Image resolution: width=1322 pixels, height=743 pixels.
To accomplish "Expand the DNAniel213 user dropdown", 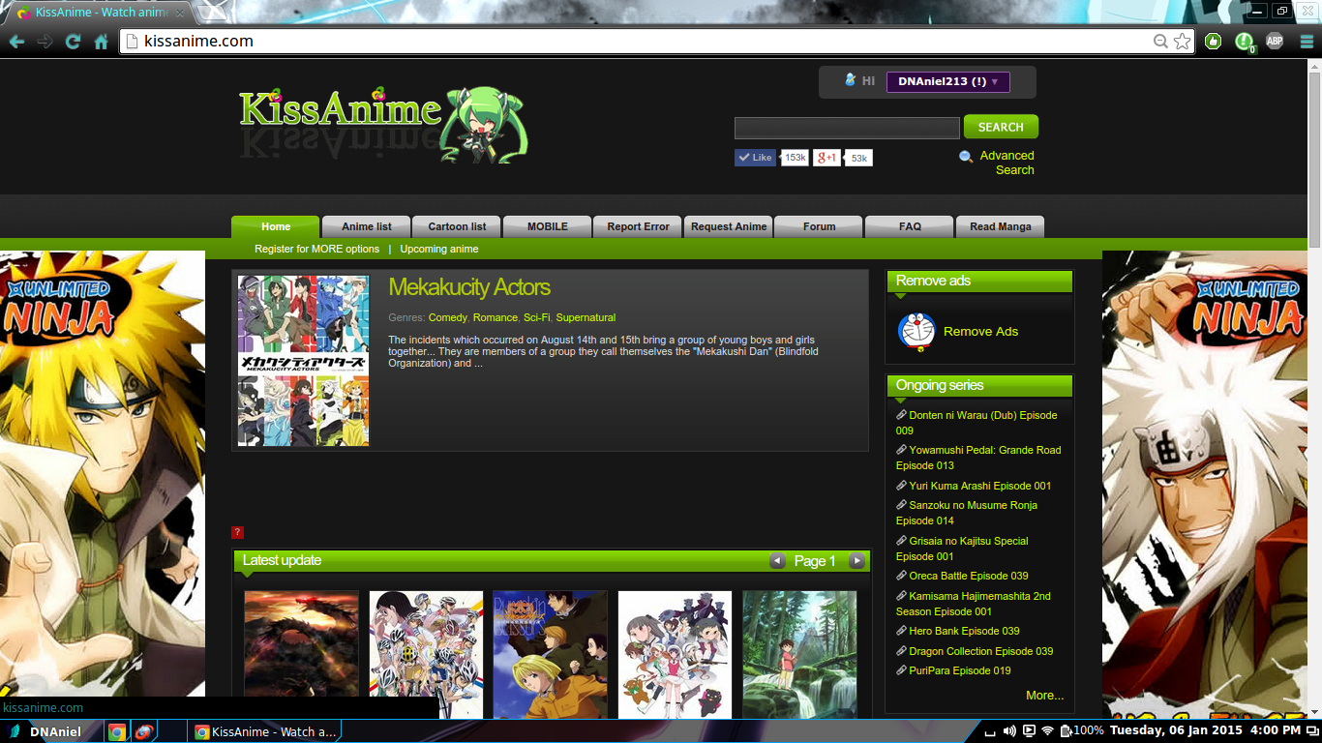I will pos(947,82).
